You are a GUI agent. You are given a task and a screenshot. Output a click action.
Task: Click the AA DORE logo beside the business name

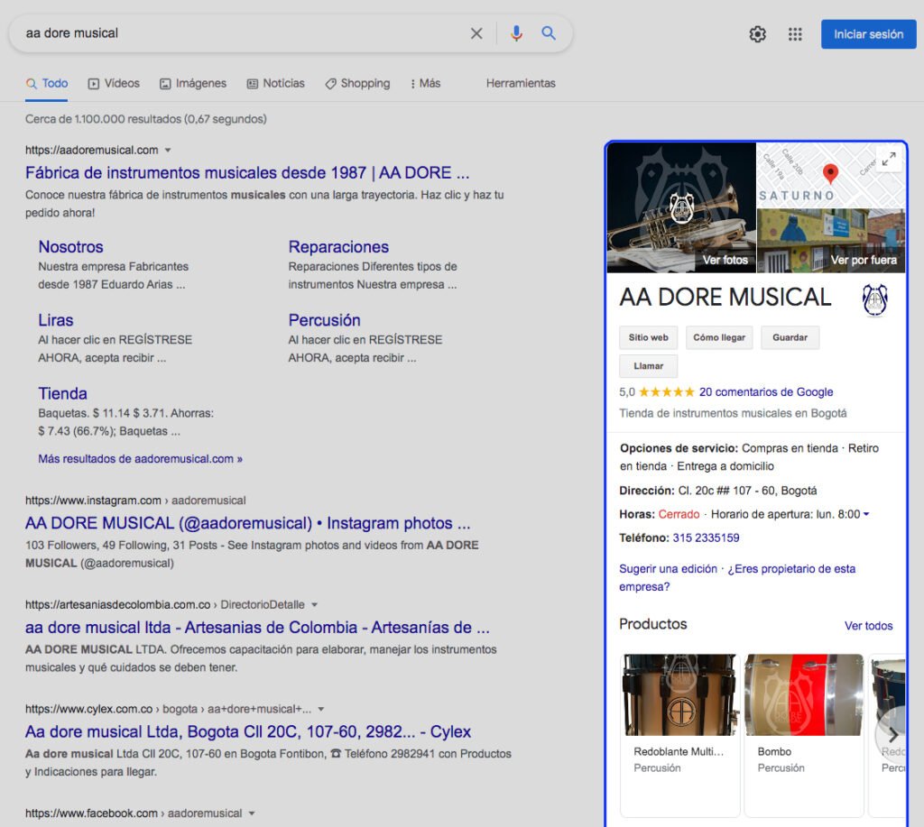[874, 299]
